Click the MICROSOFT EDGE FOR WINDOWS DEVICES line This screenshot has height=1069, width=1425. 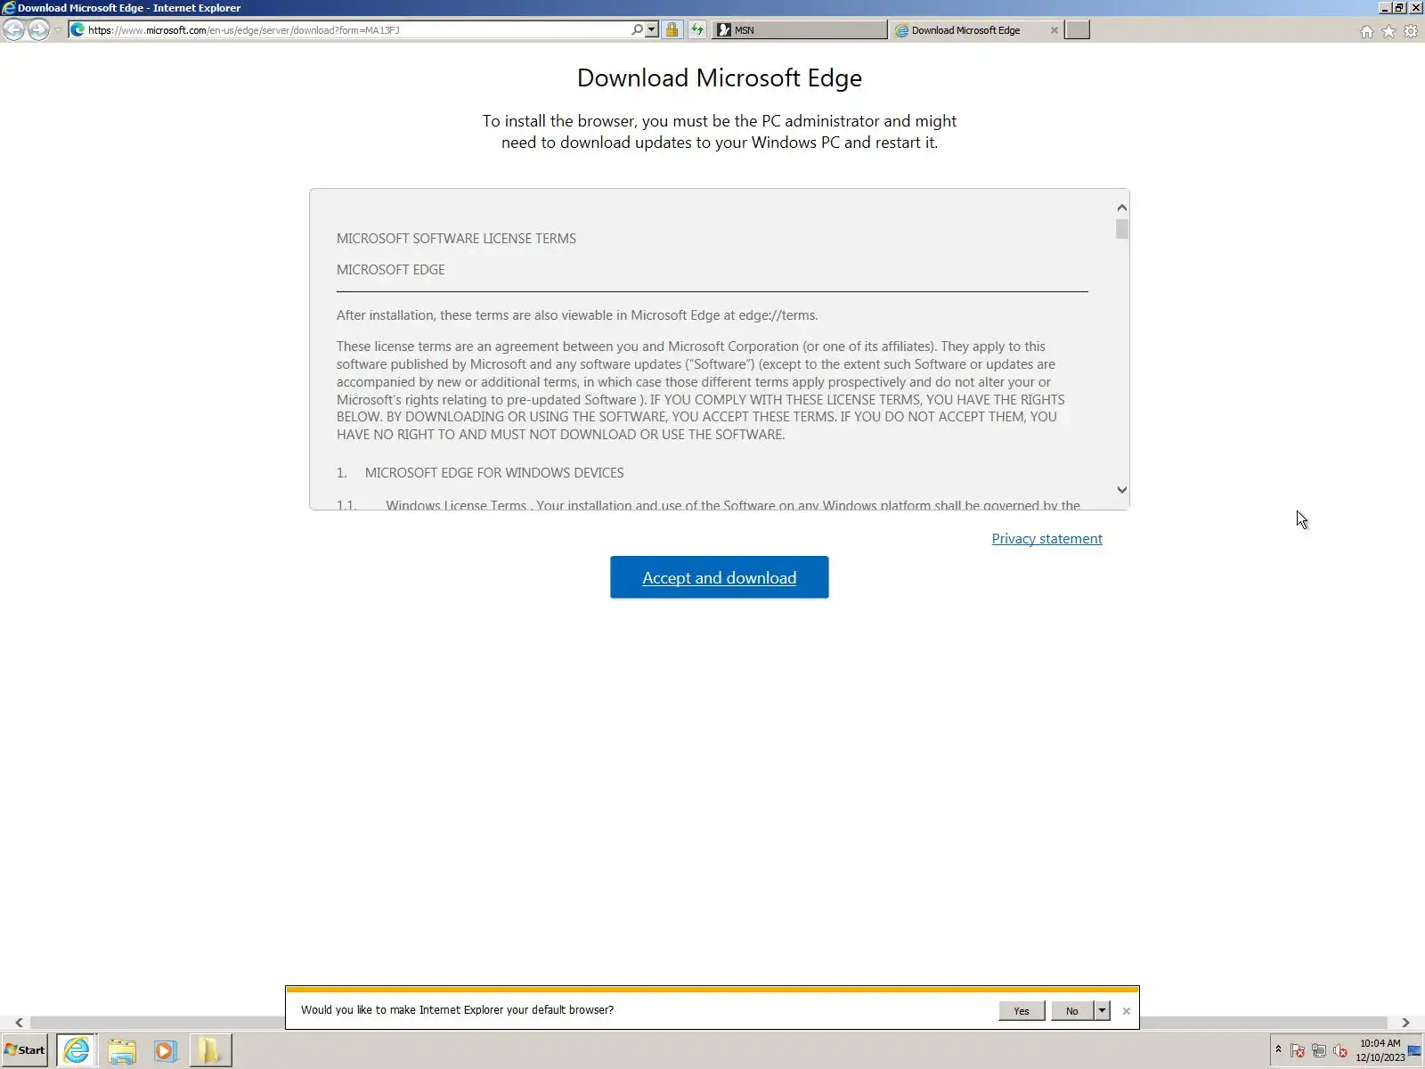[494, 472]
